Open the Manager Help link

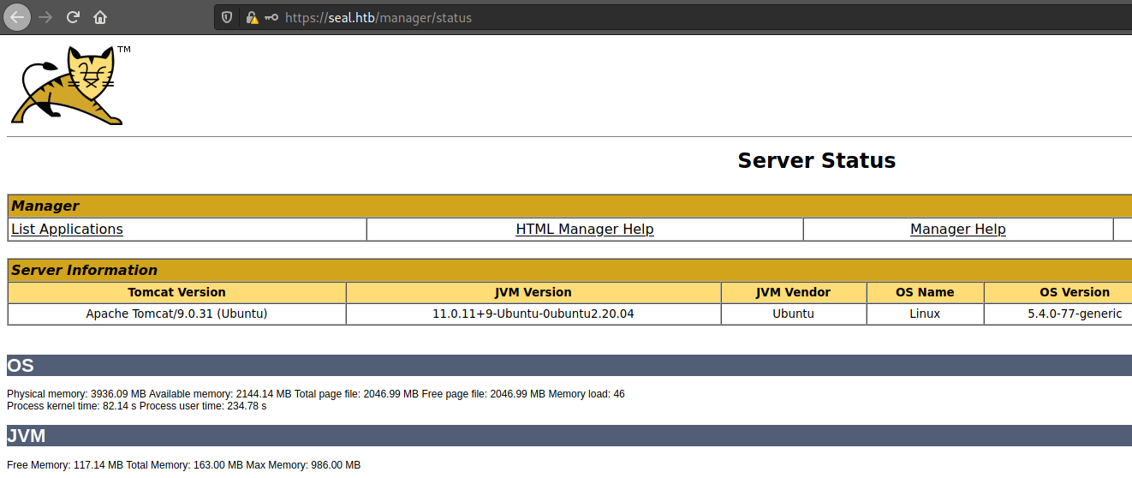[957, 229]
